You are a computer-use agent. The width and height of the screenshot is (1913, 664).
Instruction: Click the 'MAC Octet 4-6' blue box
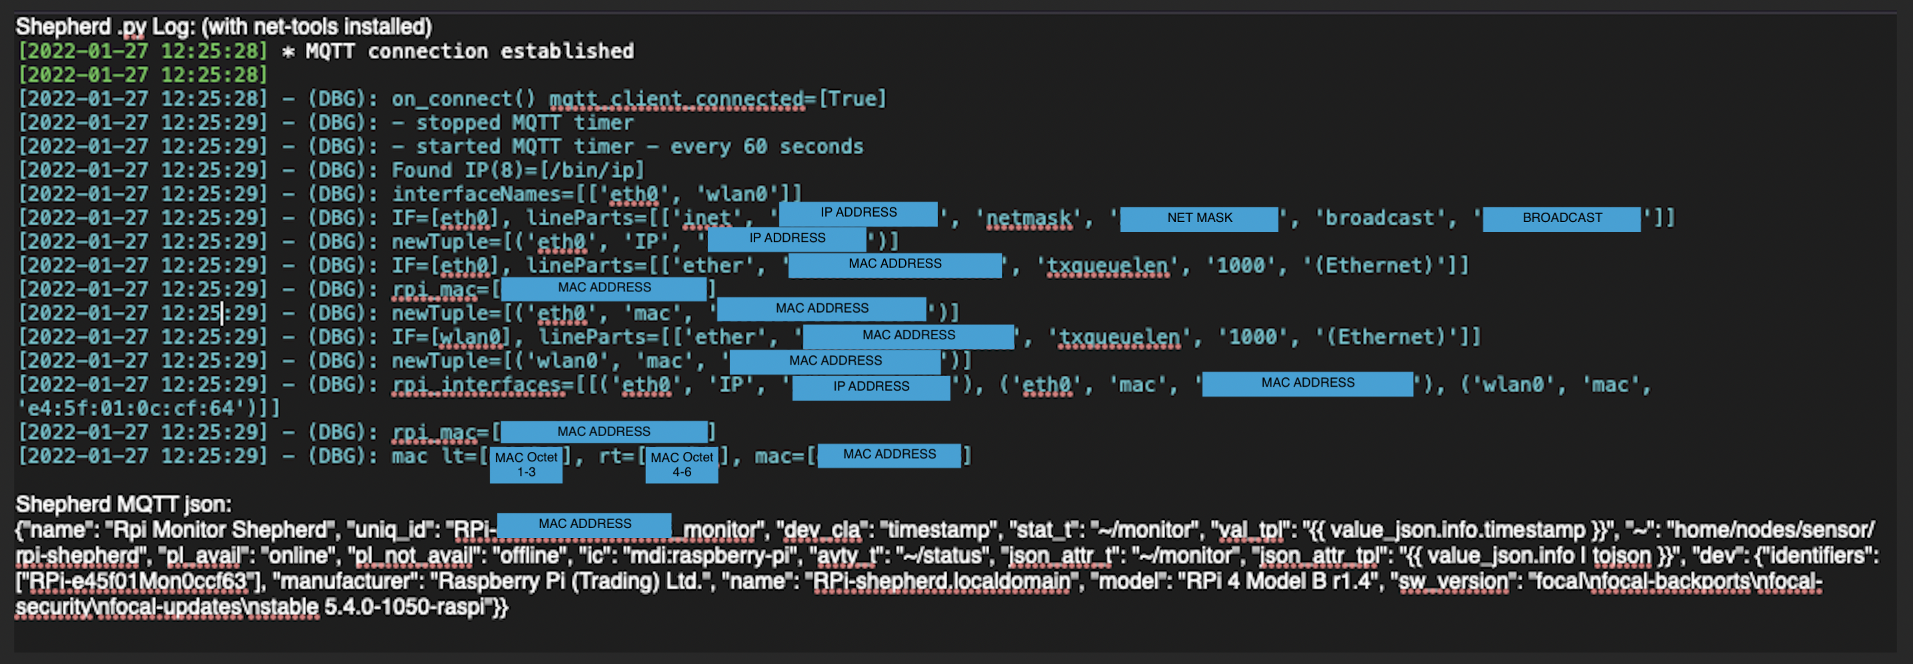pyautogui.click(x=682, y=465)
